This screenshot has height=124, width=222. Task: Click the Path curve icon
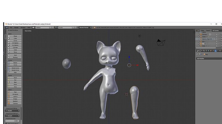pos(9,72)
